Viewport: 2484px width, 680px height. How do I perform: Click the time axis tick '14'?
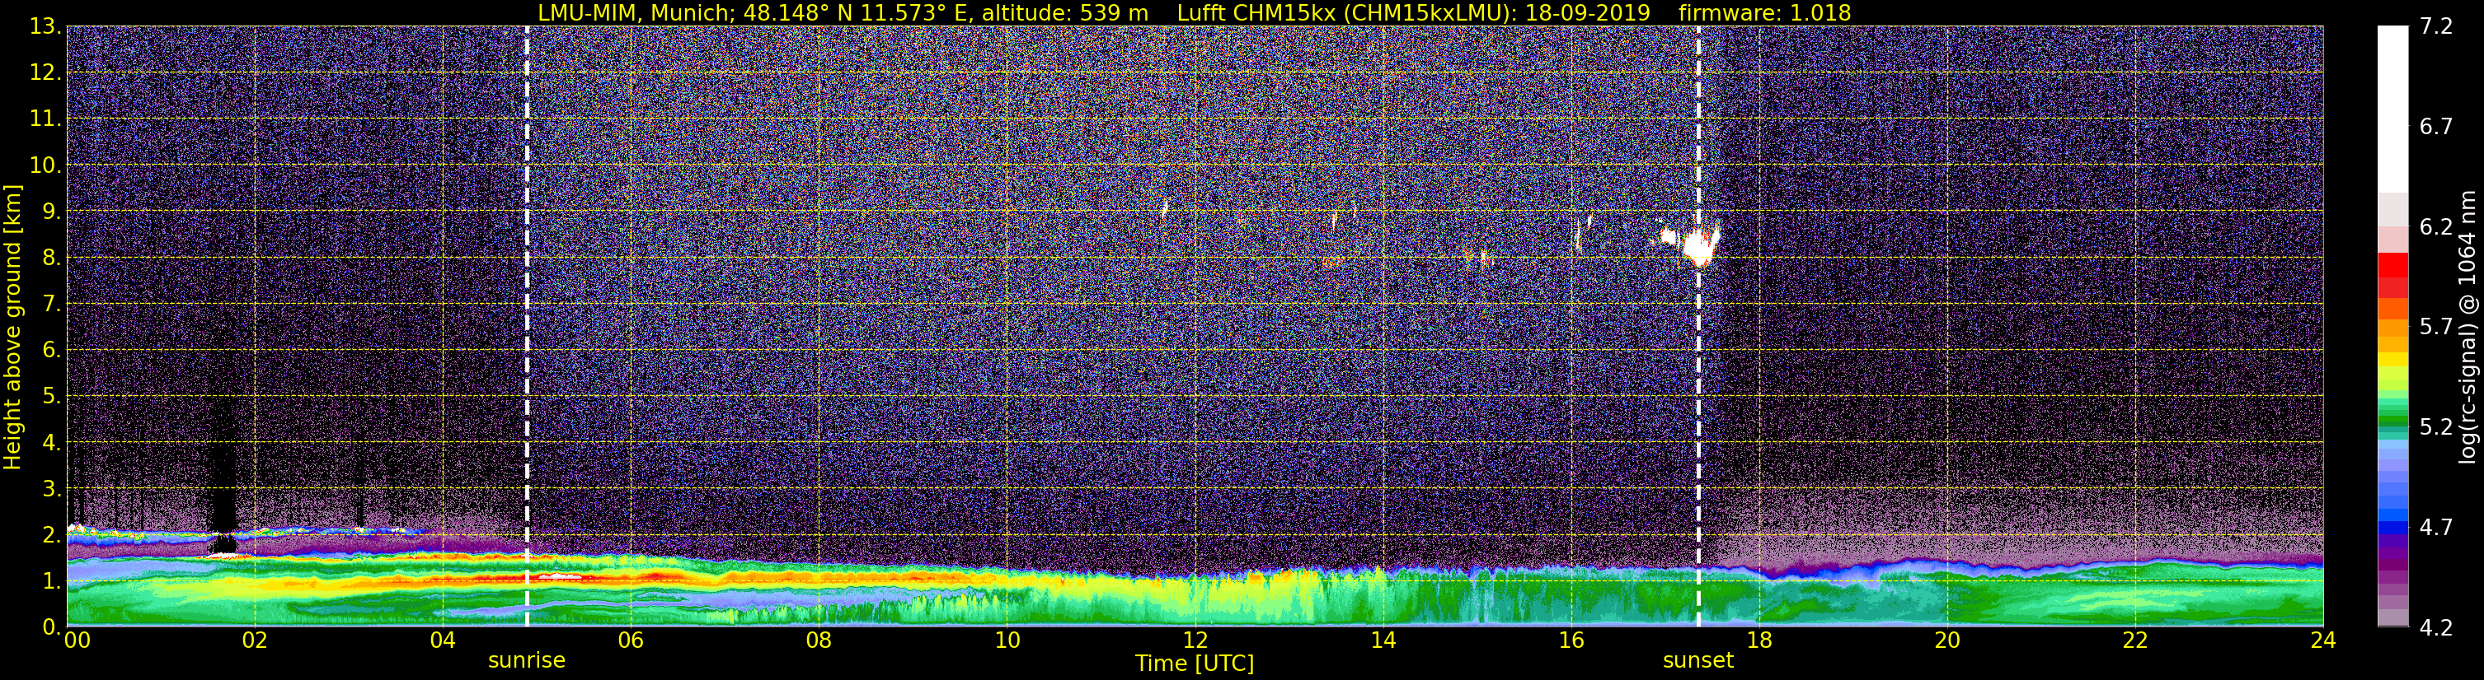point(1383,640)
